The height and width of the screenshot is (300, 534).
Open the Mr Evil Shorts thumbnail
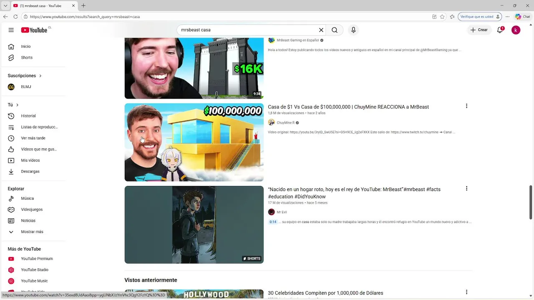[194, 225]
